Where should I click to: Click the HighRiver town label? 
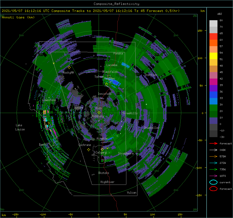click(107, 182)
